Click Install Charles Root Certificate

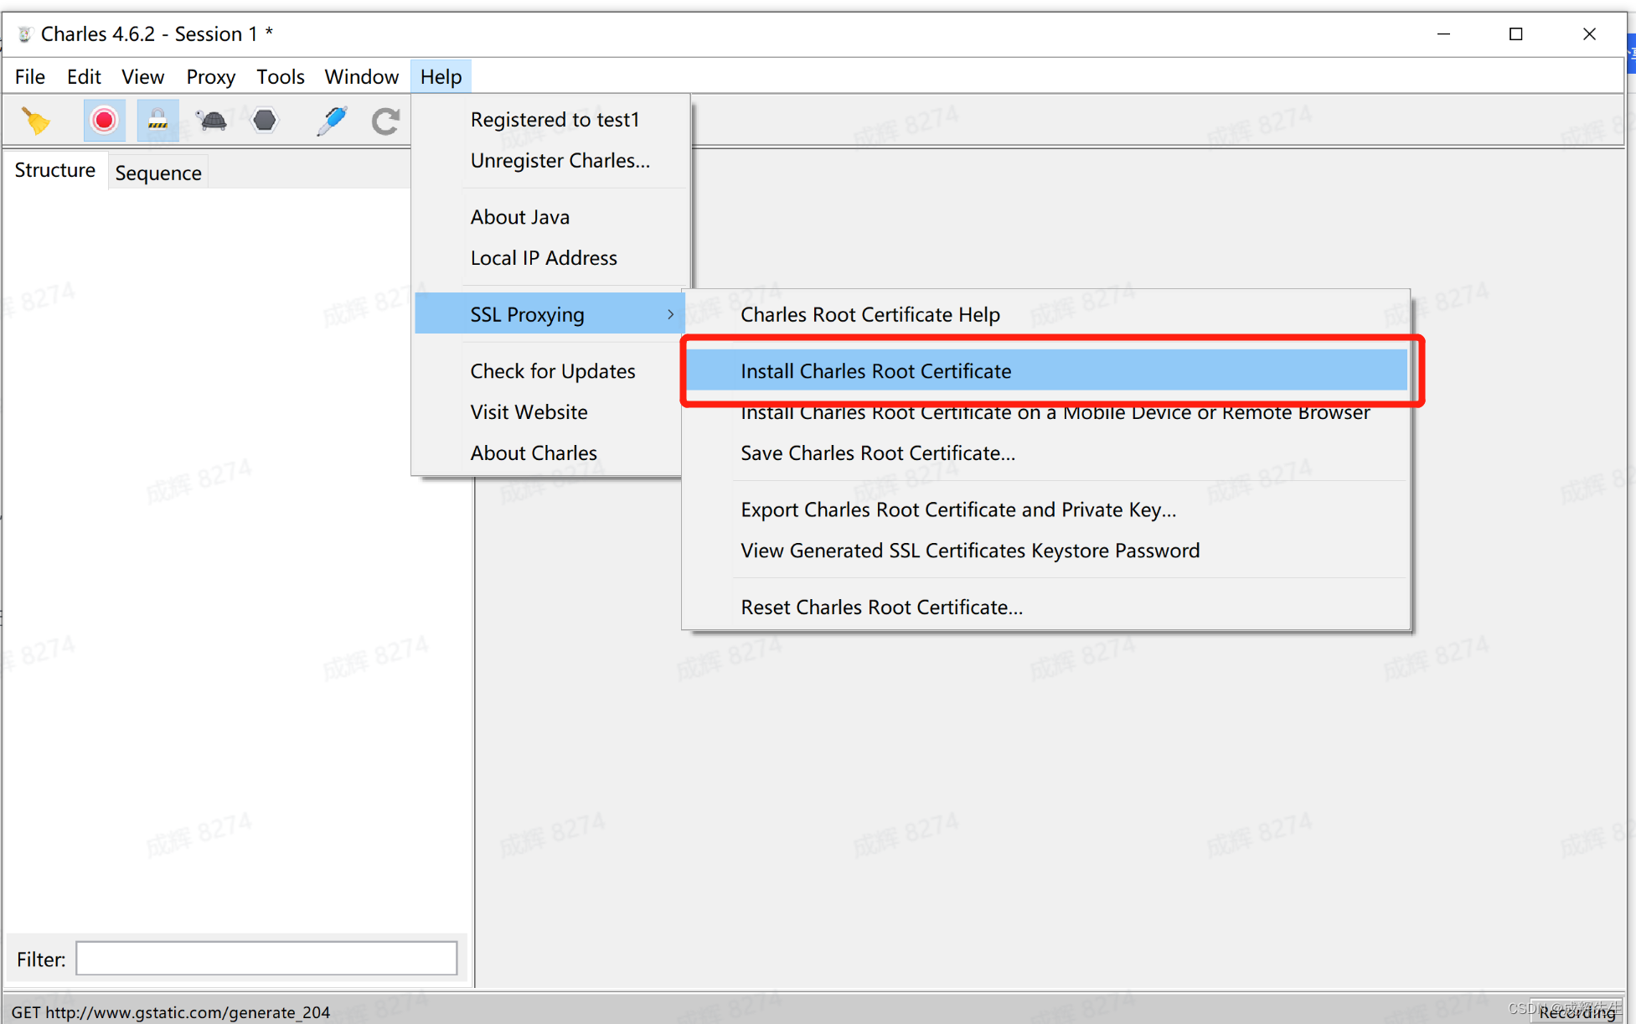[x=1046, y=371]
